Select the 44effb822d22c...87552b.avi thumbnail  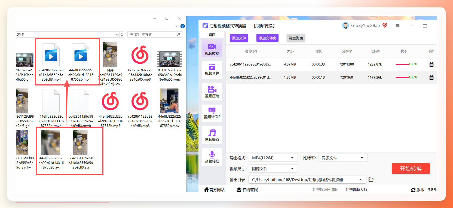pyautogui.click(x=51, y=142)
